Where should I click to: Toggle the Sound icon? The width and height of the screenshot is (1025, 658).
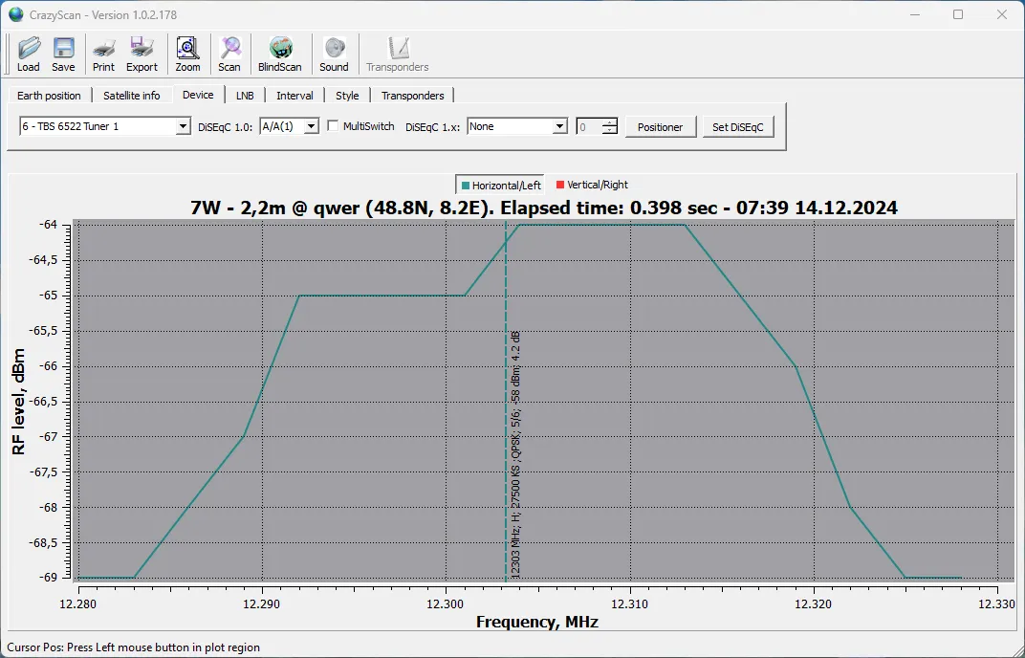click(x=334, y=55)
